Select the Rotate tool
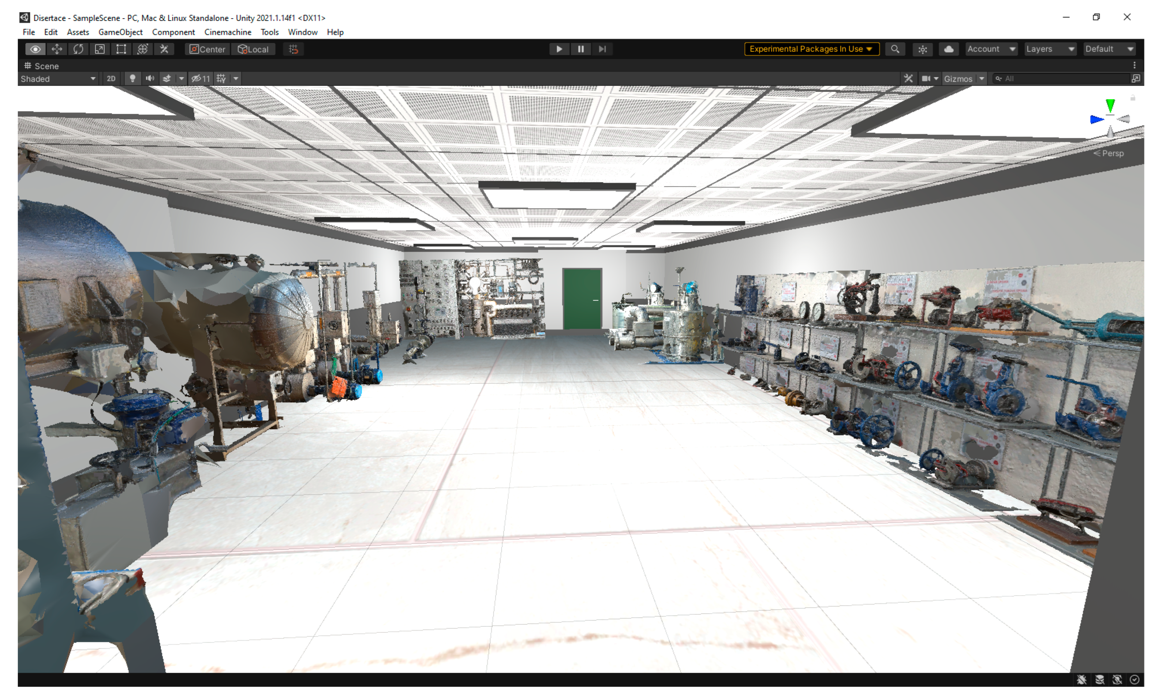The height and width of the screenshot is (700, 1157). (x=79, y=49)
